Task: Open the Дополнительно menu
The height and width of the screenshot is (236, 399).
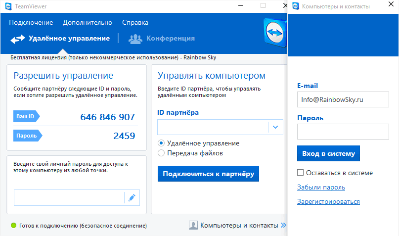Action: 88,22
